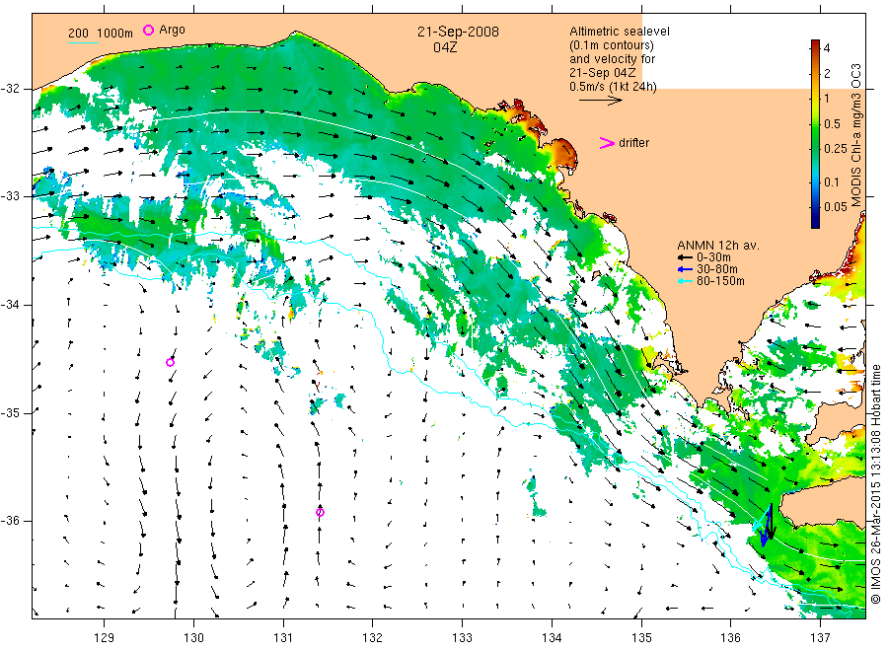This screenshot has height=651, width=888.
Task: Click the 'drifter' legend label
Action: [633, 143]
